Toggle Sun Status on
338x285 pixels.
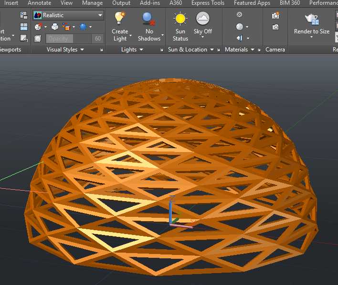[180, 26]
